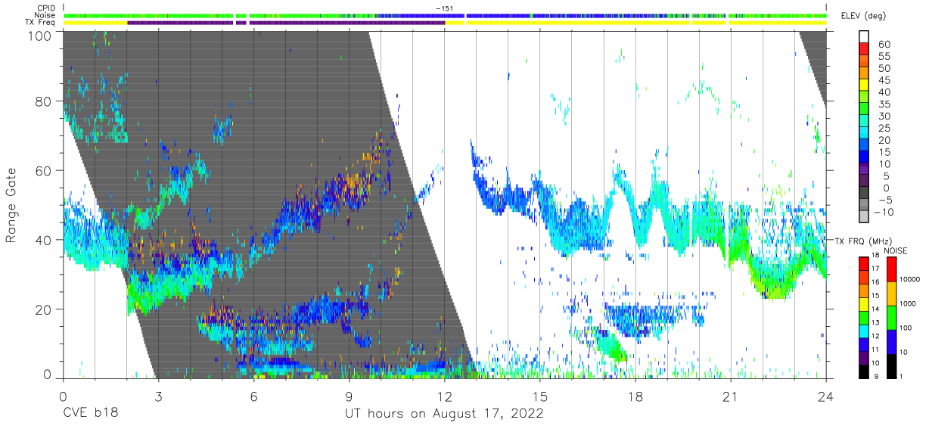
Task: Click the 15 hour tick label on time axis
Action: (x=540, y=396)
